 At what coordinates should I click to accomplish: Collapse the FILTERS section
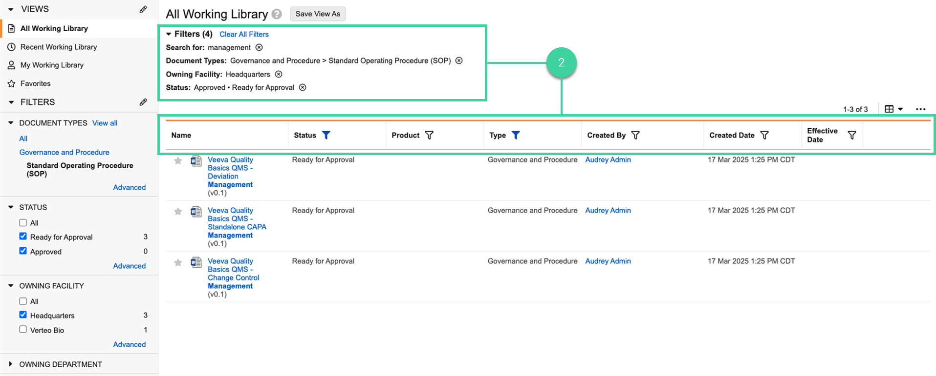pyautogui.click(x=11, y=102)
